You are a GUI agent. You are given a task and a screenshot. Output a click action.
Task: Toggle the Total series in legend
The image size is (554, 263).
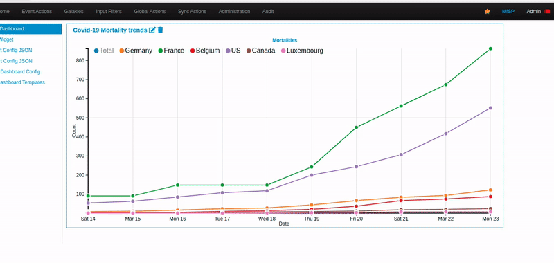(104, 51)
